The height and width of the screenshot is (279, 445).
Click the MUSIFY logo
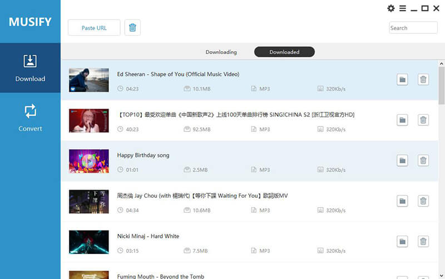click(x=30, y=22)
